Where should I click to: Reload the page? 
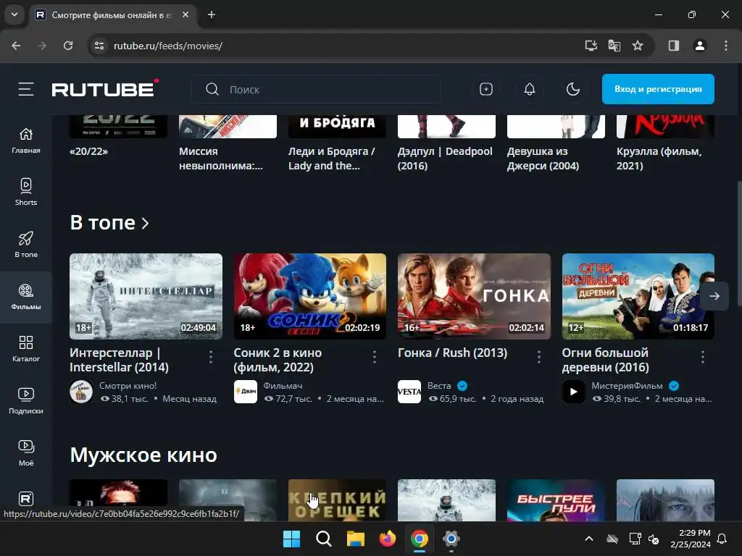pos(68,46)
